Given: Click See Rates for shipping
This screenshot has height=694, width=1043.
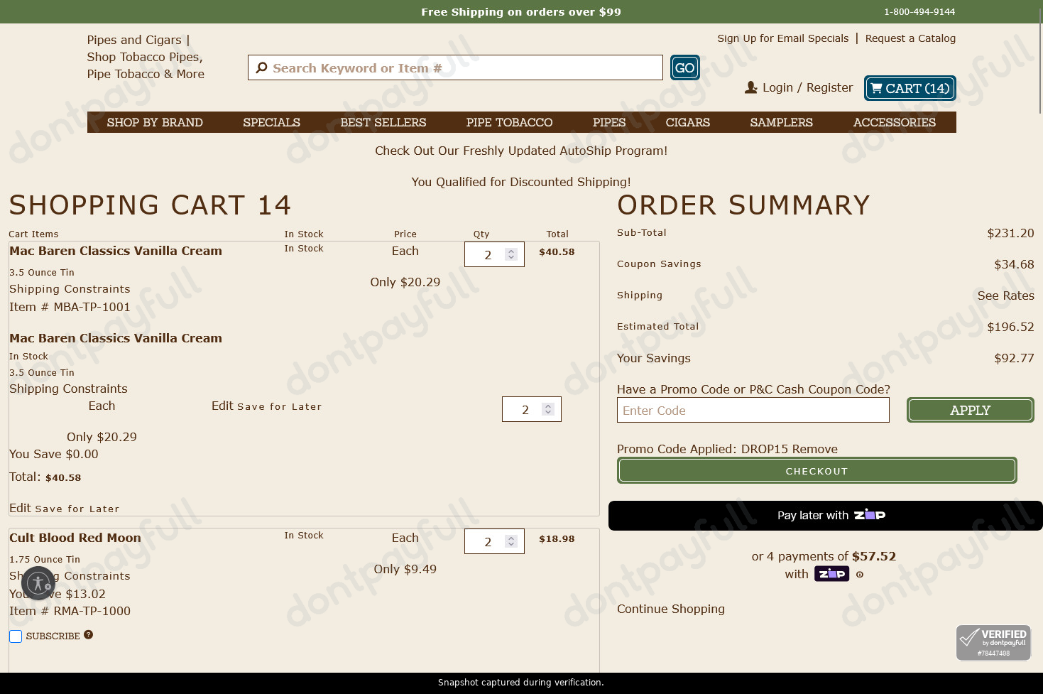Looking at the screenshot, I should 1006,296.
